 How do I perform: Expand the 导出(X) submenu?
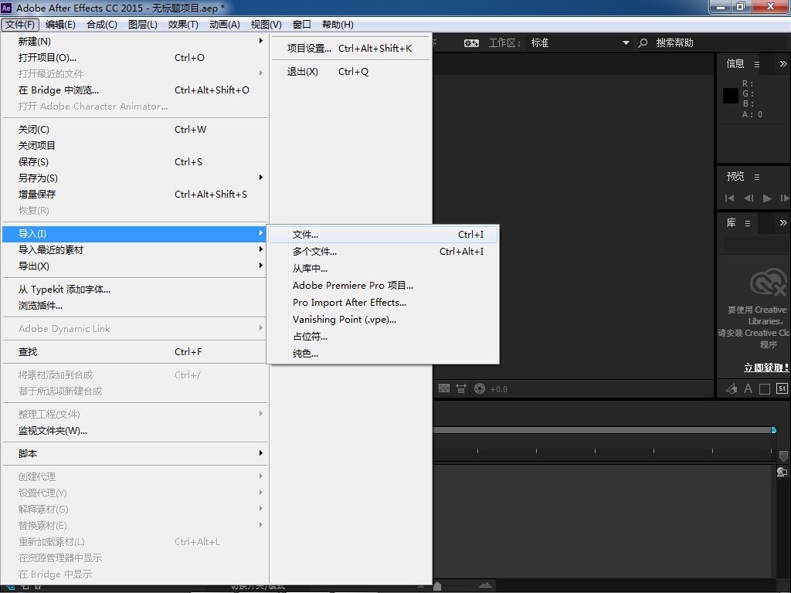(134, 266)
